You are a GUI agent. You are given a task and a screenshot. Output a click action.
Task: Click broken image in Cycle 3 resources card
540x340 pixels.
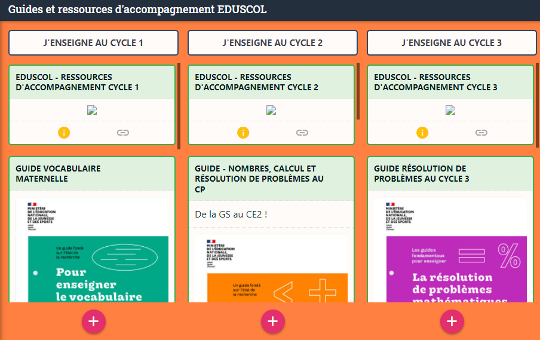pyautogui.click(x=450, y=110)
